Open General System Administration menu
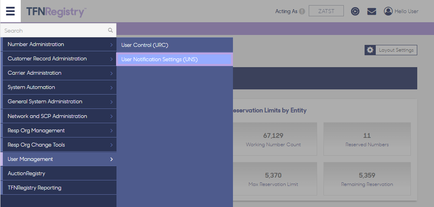Image resolution: width=434 pixels, height=207 pixels. click(58, 102)
